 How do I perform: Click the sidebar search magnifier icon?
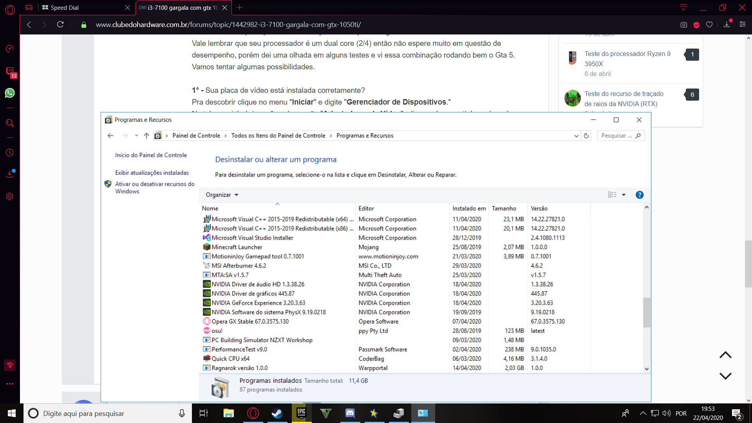pyautogui.click(x=10, y=123)
